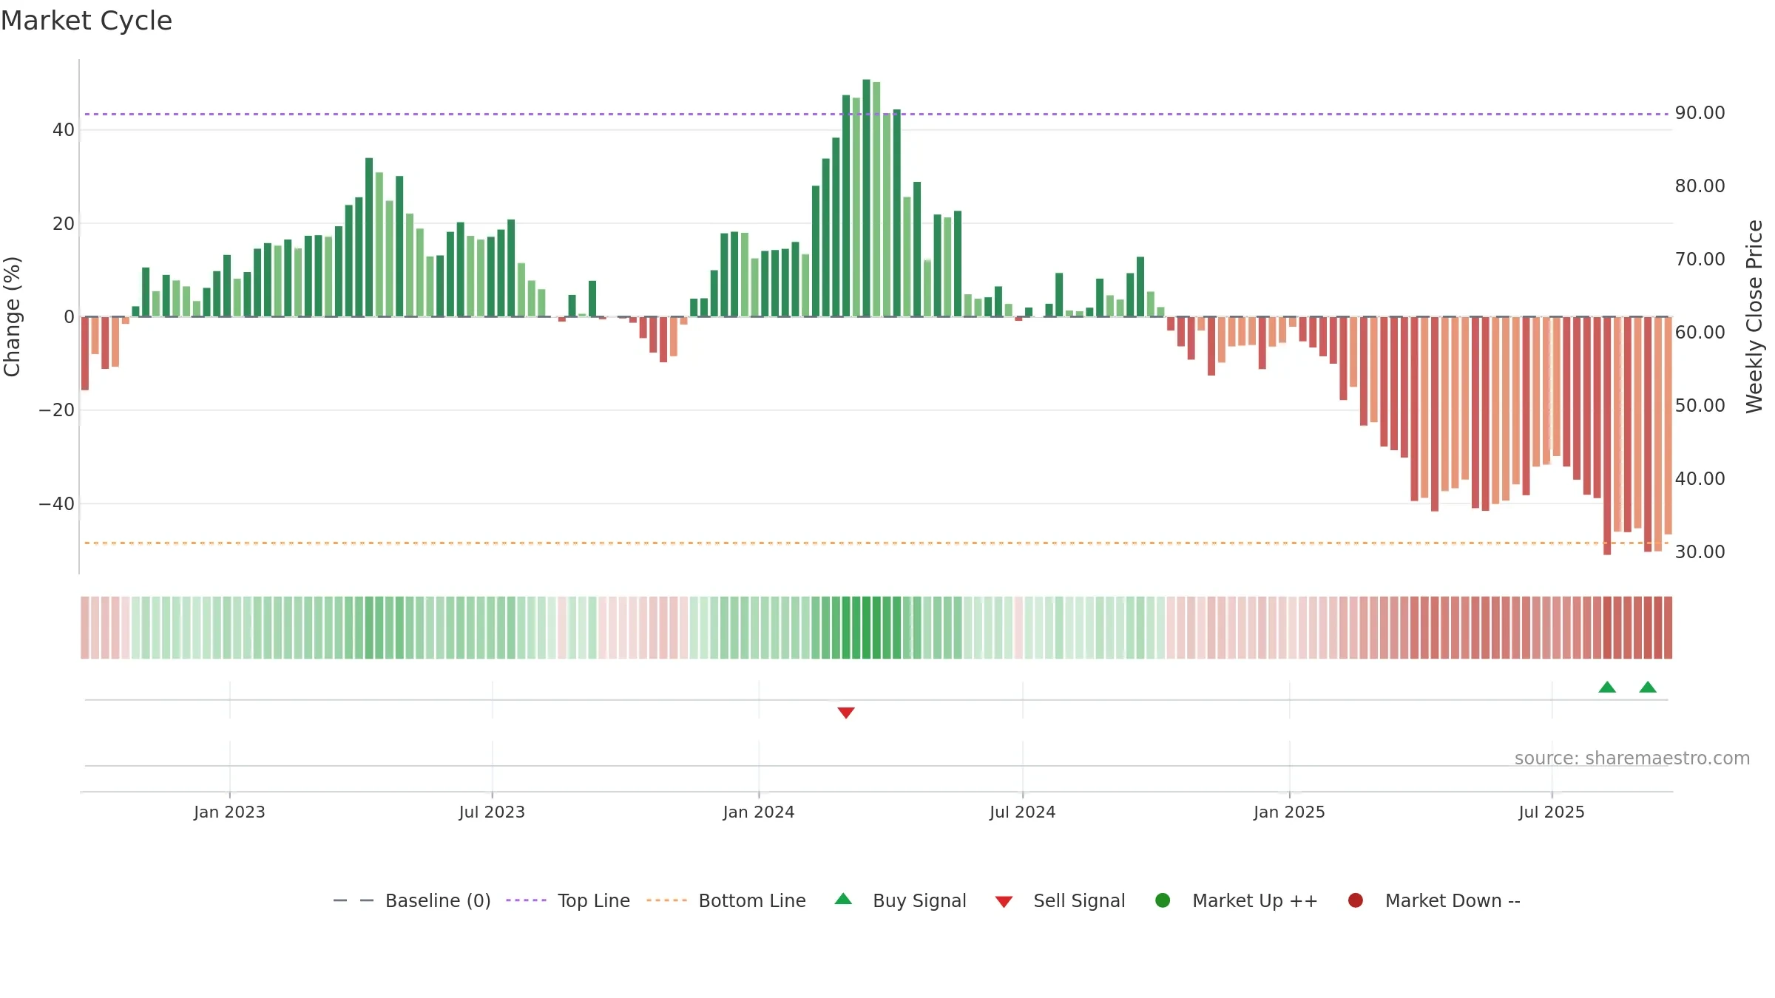Click the Market Up ++ legend label
The width and height of the screenshot is (1775, 998).
click(x=1255, y=900)
